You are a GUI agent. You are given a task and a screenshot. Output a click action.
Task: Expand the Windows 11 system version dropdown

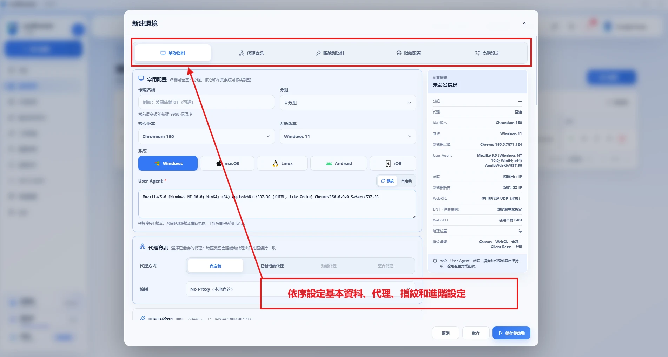tap(348, 136)
